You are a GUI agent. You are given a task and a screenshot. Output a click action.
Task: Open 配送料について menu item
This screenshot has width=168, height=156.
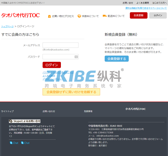pos(116,16)
